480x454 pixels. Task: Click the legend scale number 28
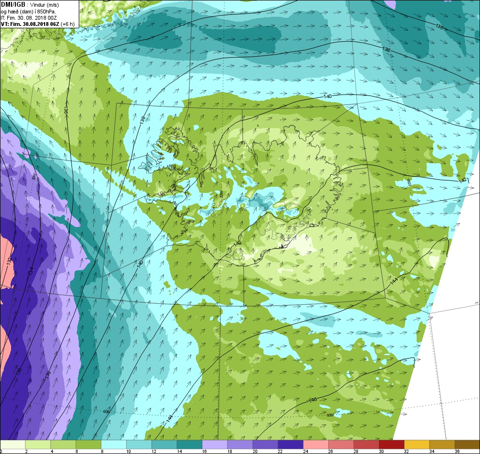356,451
